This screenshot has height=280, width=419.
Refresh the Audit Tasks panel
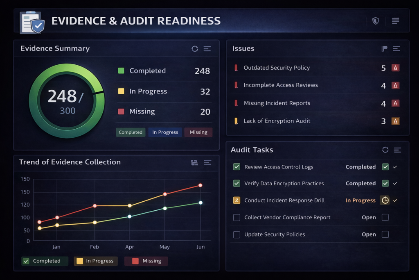point(385,150)
